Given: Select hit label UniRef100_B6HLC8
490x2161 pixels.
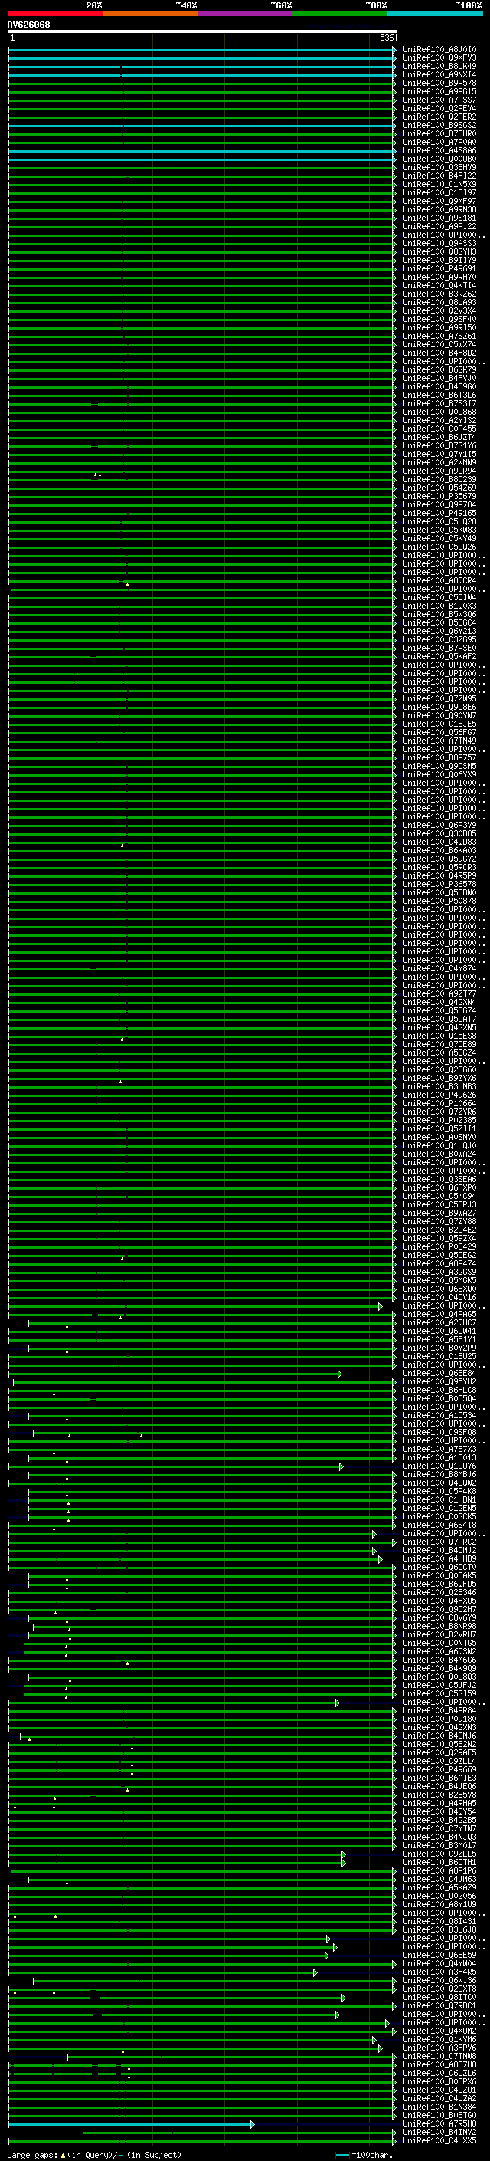Looking at the screenshot, I should (x=439, y=1390).
